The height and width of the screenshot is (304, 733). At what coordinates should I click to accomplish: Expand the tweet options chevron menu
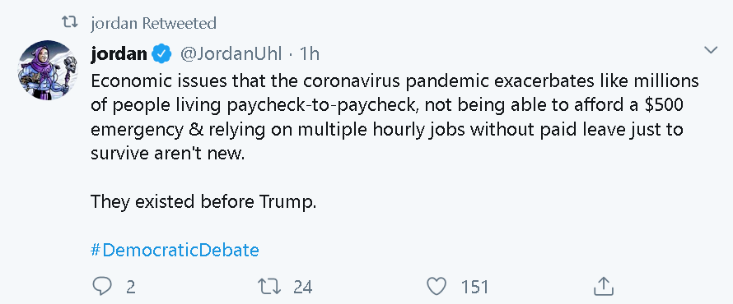[x=711, y=50]
